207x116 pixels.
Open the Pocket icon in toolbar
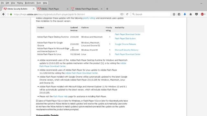pyautogui.click(x=196, y=14)
